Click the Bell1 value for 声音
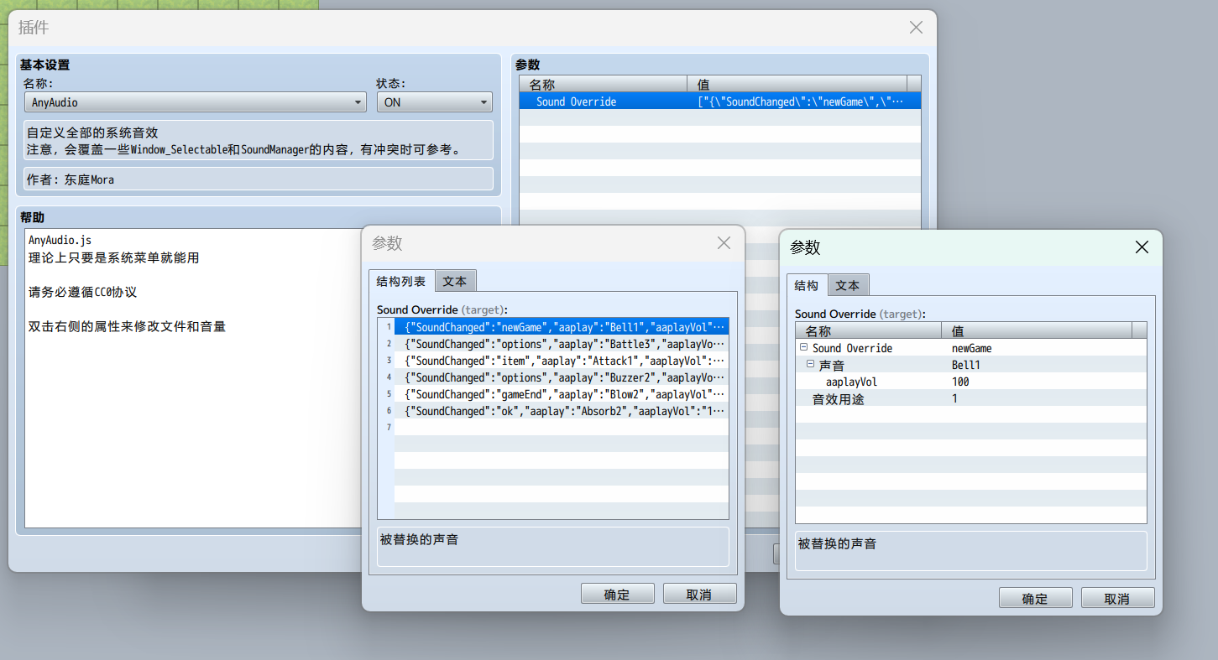The height and width of the screenshot is (660, 1218). point(966,365)
